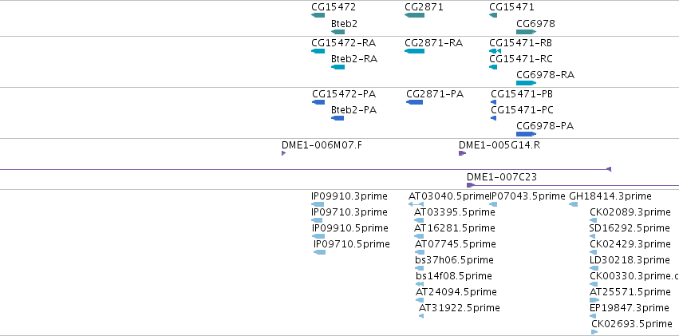Open the AT31922.5prime label
This screenshot has width=679, height=336.
(460, 308)
